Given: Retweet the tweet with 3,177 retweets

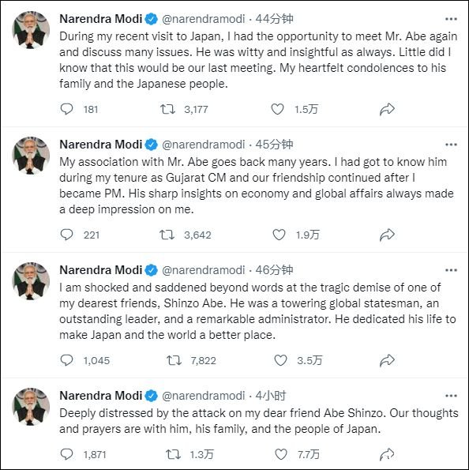Looking at the screenshot, I should pyautogui.click(x=167, y=109).
